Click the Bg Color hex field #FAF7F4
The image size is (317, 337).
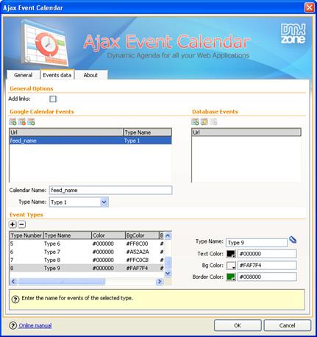coord(267,266)
